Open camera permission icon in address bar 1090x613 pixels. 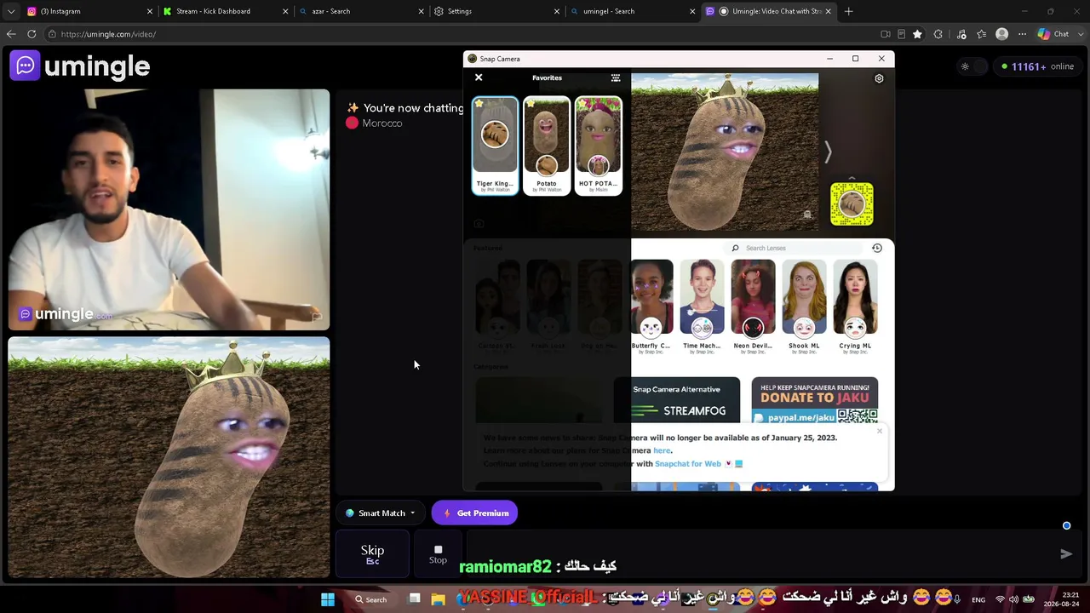click(886, 34)
